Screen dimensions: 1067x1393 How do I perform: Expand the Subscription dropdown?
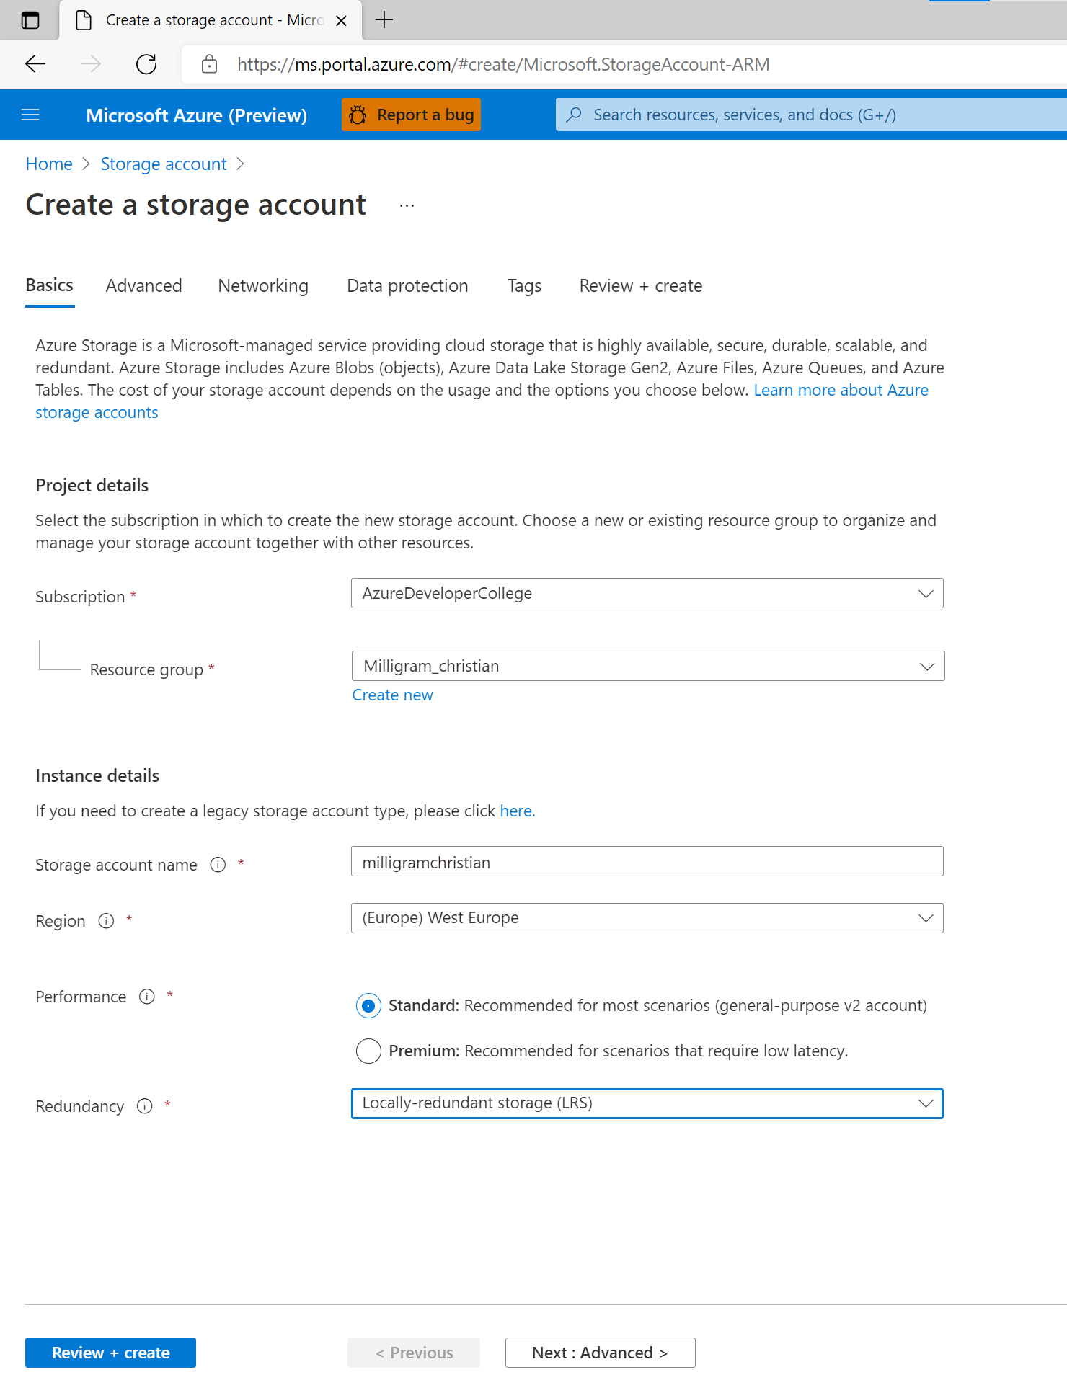[x=647, y=594]
